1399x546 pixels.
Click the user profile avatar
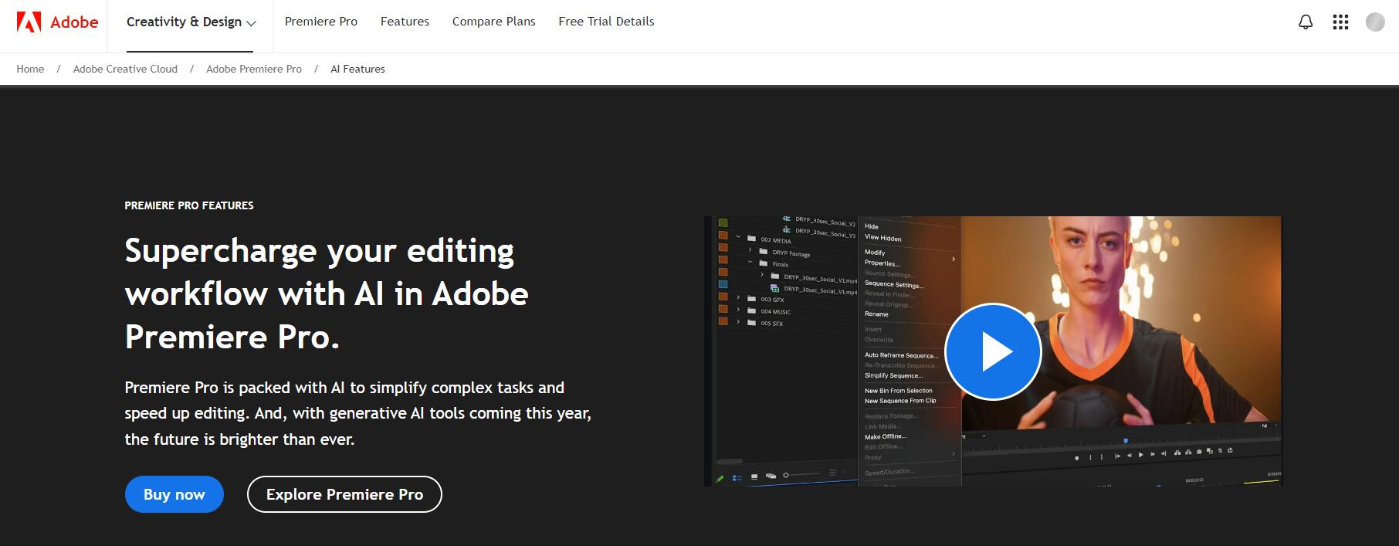click(x=1375, y=22)
